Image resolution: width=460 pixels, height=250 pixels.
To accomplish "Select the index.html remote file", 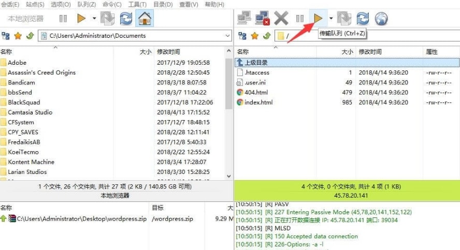I will tap(258, 102).
